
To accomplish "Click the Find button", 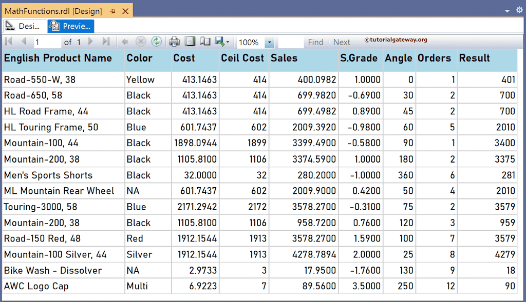I will pyautogui.click(x=315, y=42).
